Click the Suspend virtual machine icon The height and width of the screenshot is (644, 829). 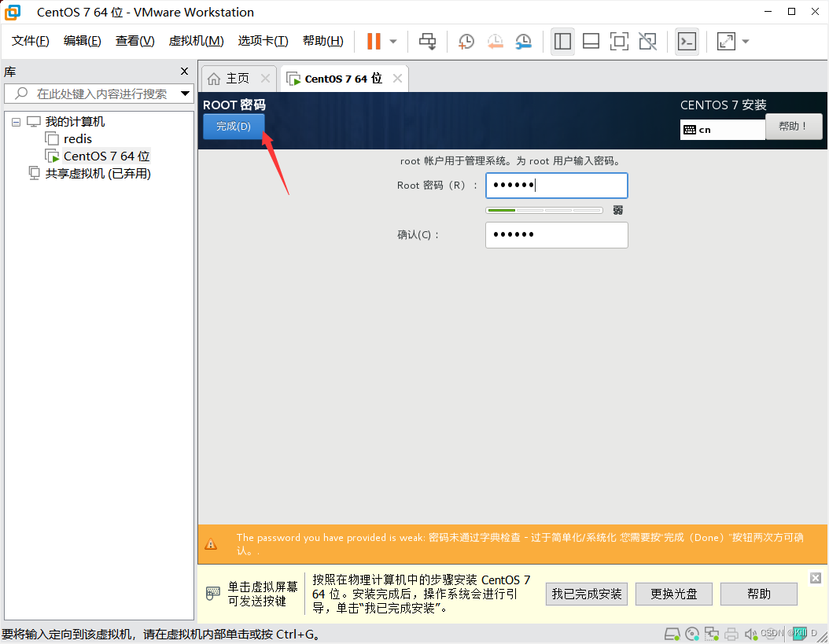[374, 42]
